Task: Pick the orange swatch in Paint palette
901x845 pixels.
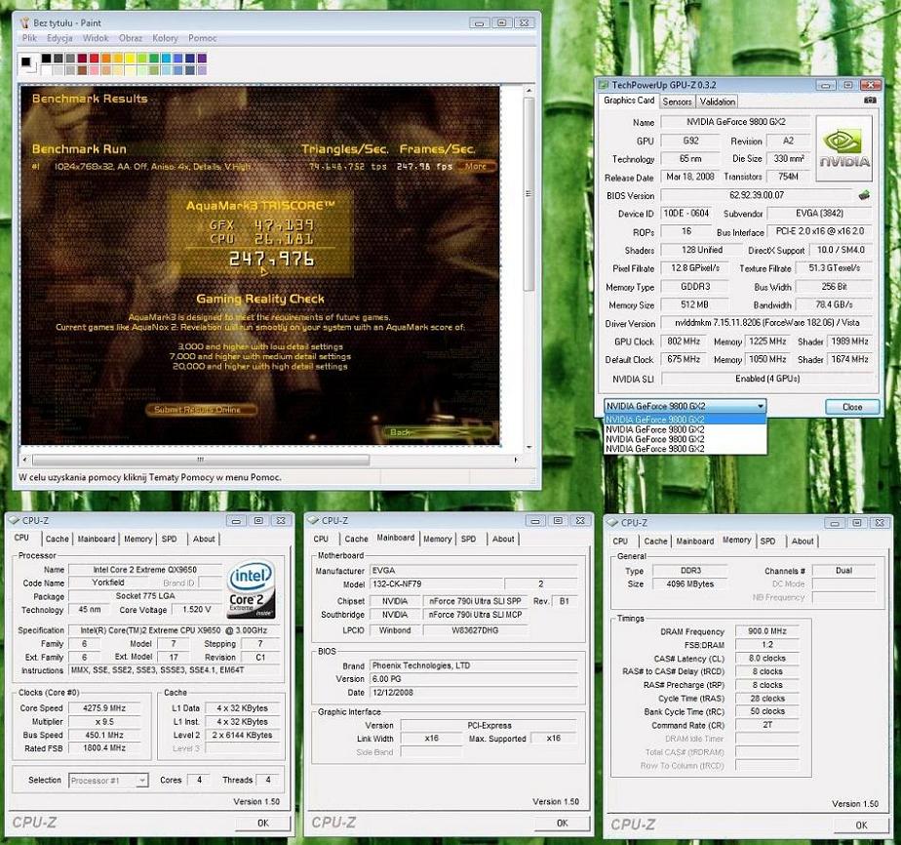Action: coord(105,59)
